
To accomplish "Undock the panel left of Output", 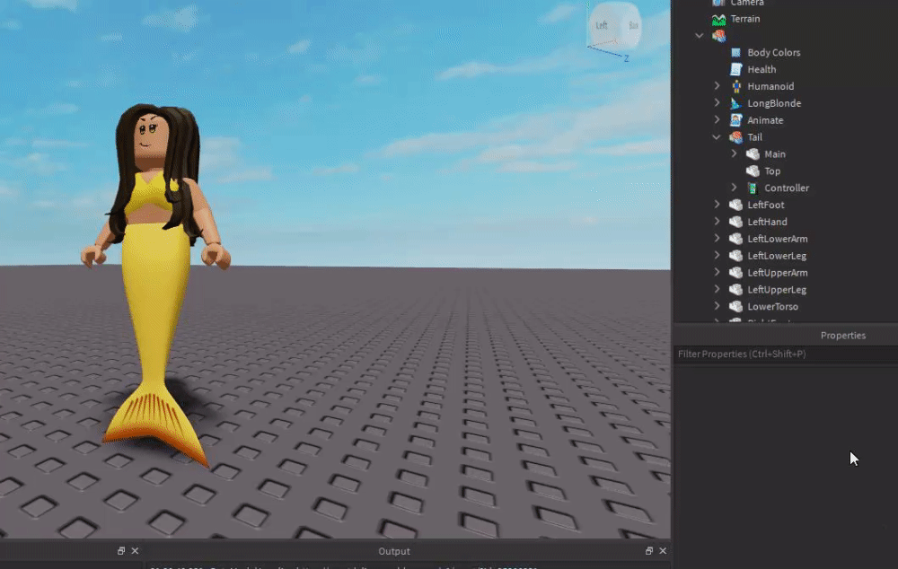I will point(121,551).
